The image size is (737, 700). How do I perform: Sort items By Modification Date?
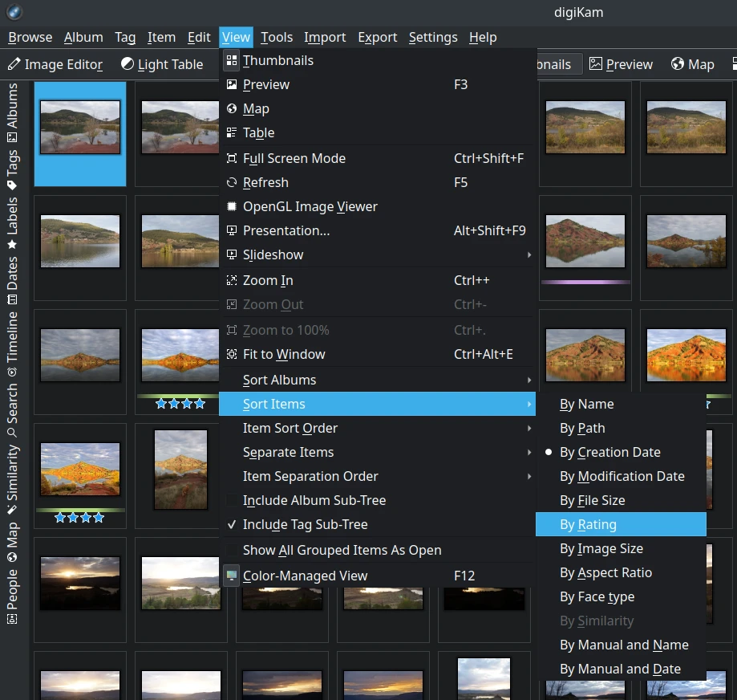tap(621, 476)
